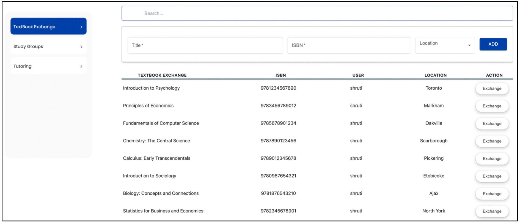
Task: Open the Tutoring menu item
Action: click(48, 66)
